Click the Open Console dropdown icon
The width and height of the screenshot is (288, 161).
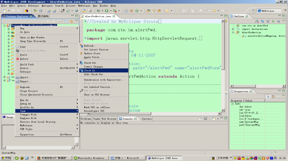pos(214,119)
